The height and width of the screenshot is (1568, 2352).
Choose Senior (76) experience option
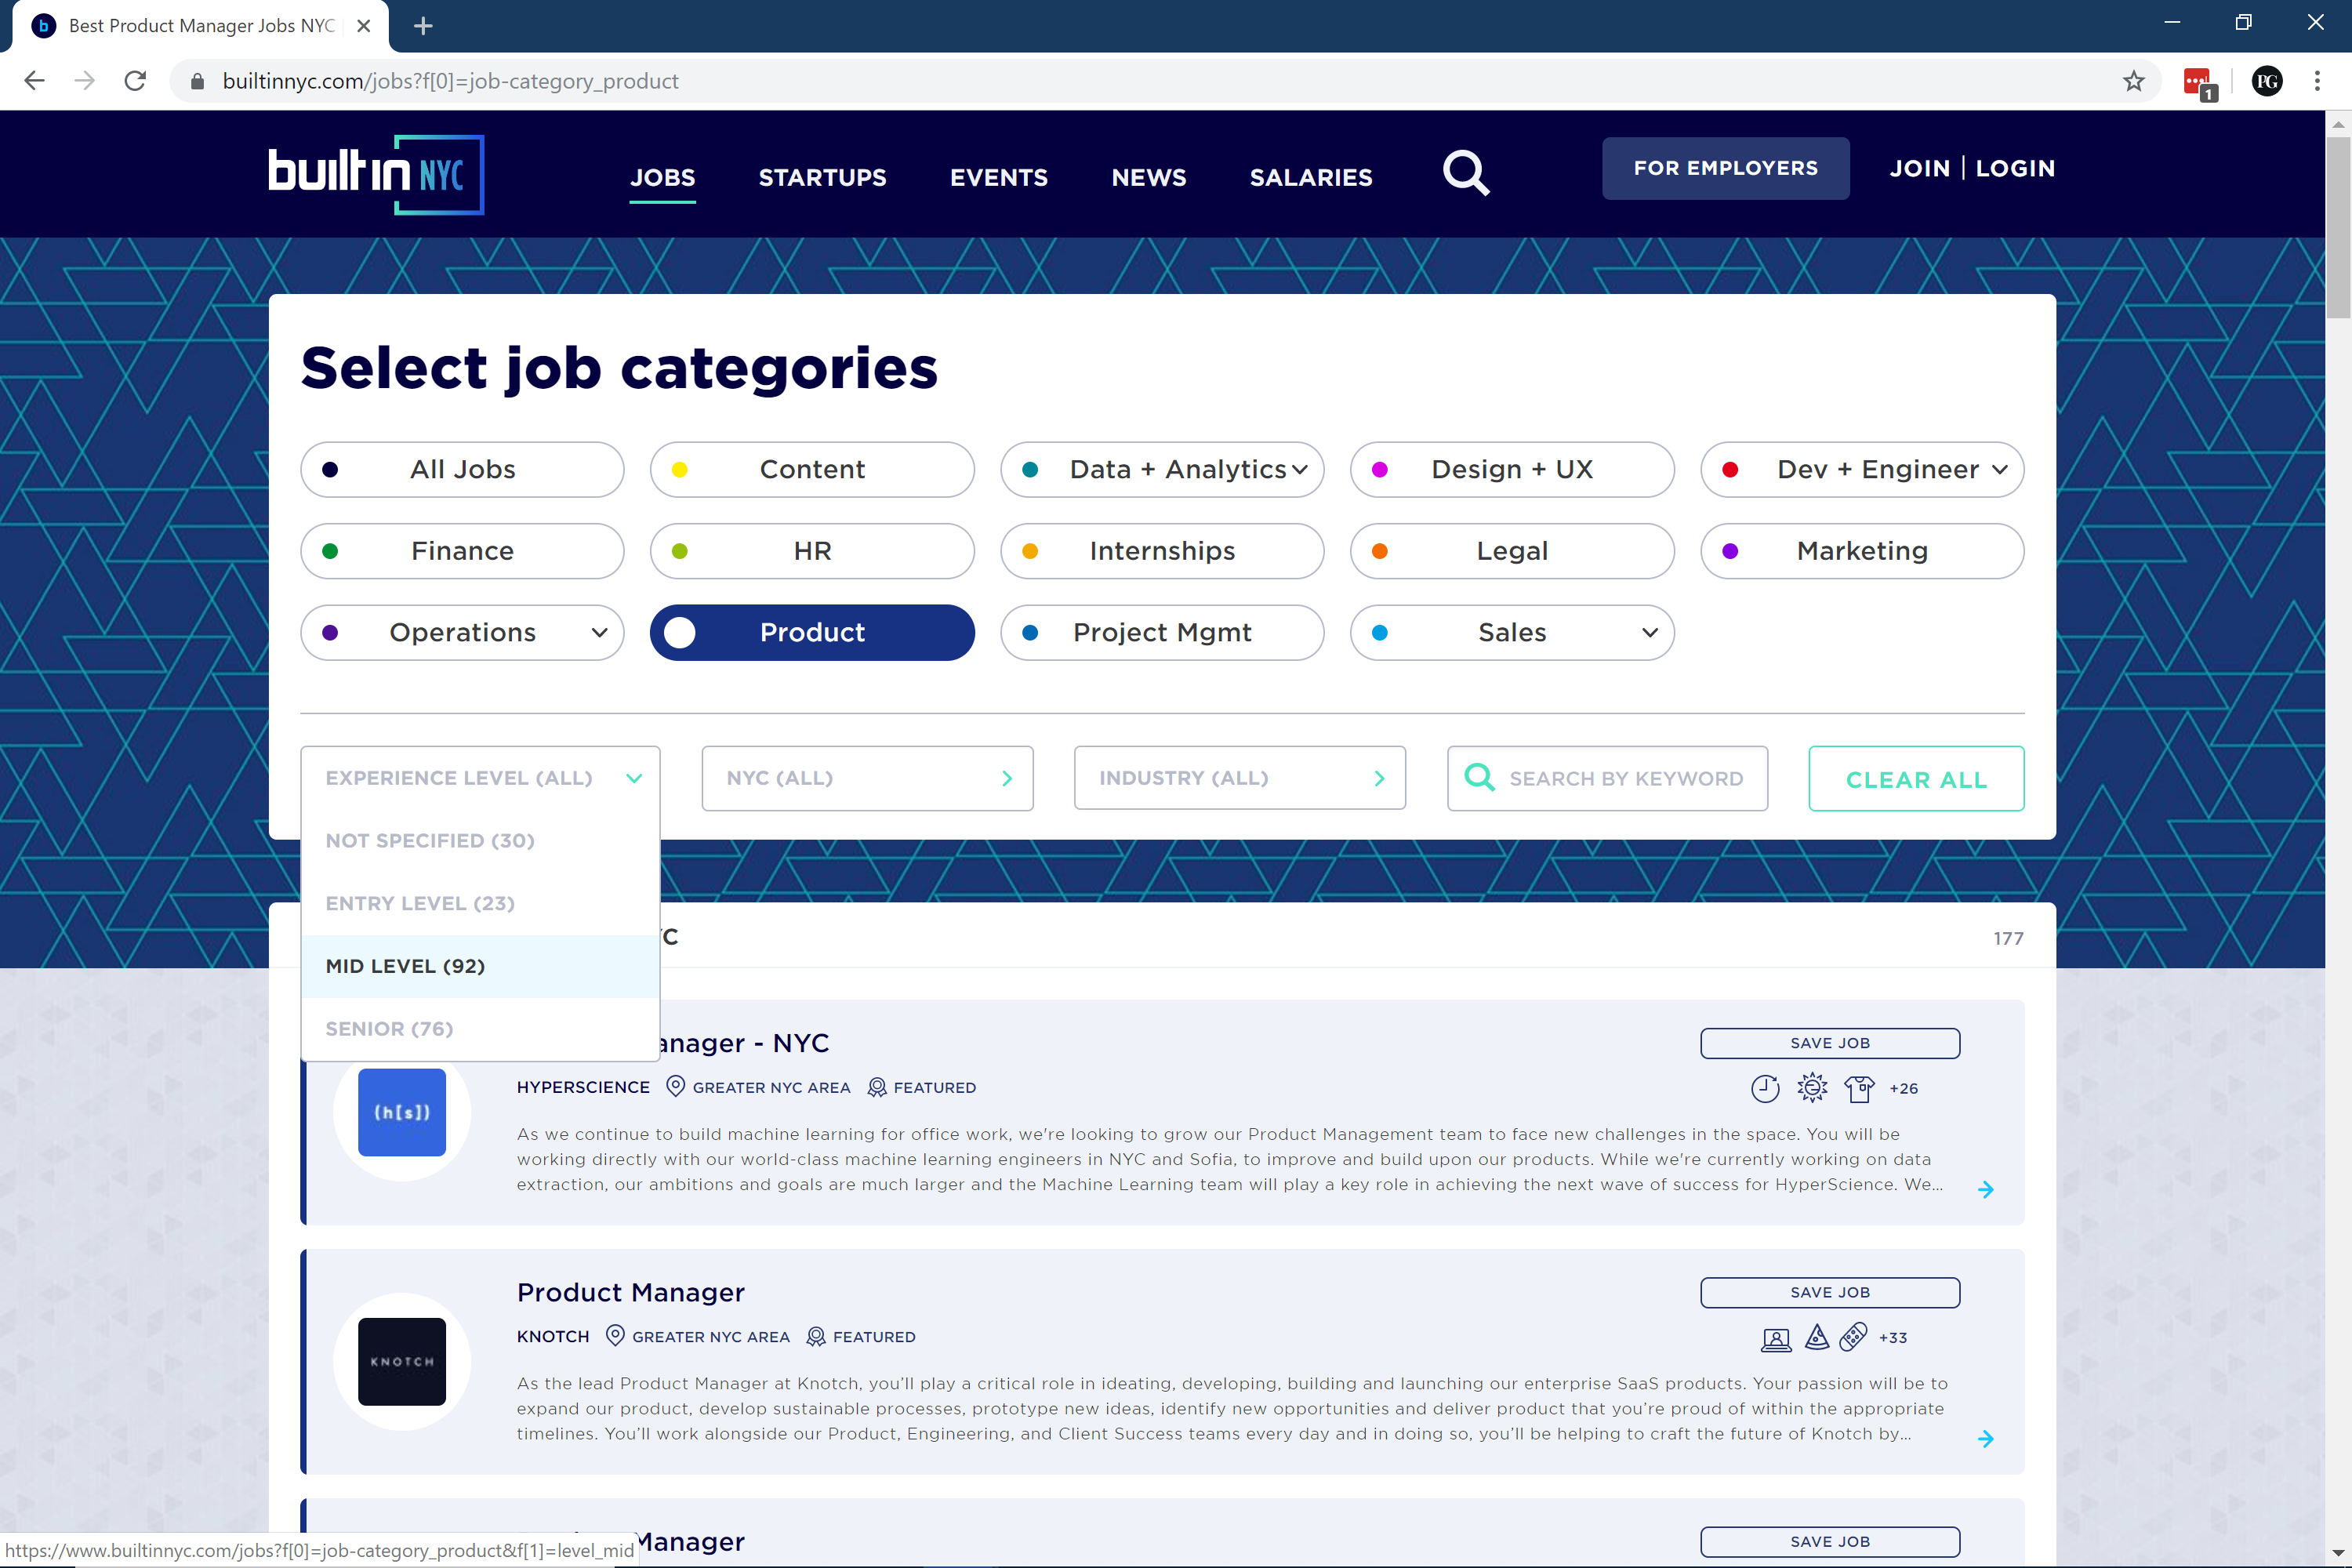pos(480,1029)
